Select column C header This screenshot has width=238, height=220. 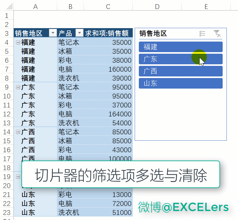[108, 6]
